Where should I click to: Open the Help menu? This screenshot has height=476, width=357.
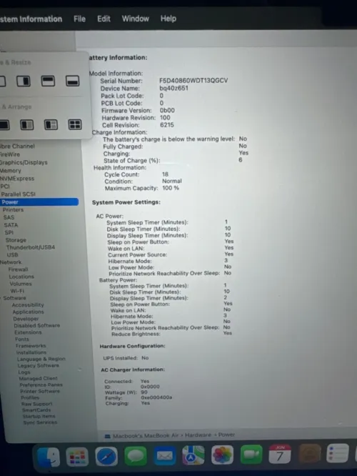(169, 19)
